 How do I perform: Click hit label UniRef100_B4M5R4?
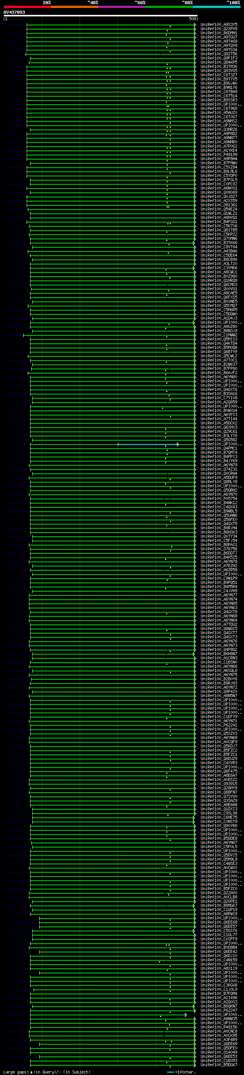219,587
